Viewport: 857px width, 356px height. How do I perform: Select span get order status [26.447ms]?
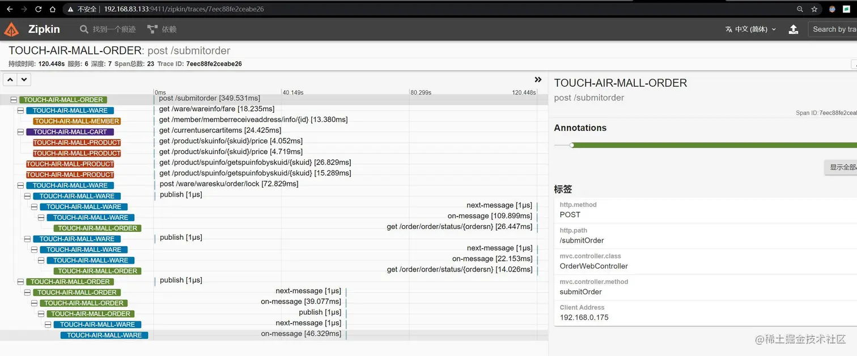click(x=460, y=227)
